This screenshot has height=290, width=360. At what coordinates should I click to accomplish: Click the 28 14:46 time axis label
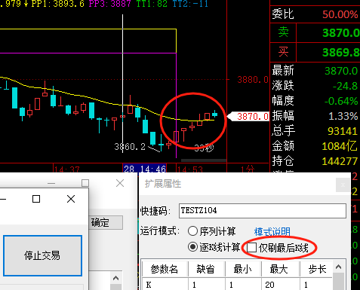[145, 169]
